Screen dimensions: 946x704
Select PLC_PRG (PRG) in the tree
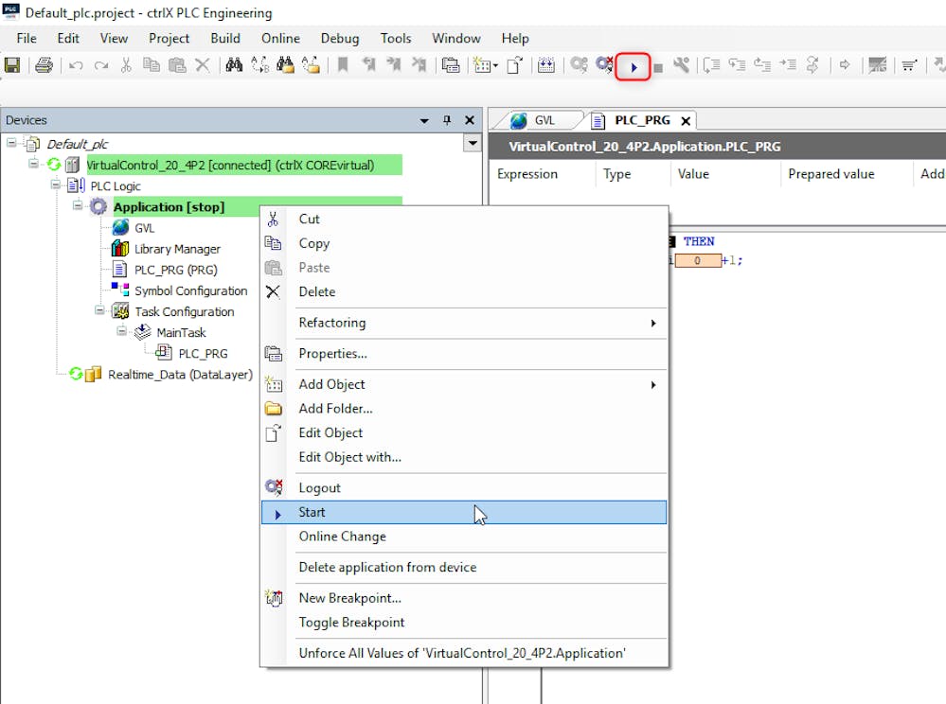[x=175, y=270]
